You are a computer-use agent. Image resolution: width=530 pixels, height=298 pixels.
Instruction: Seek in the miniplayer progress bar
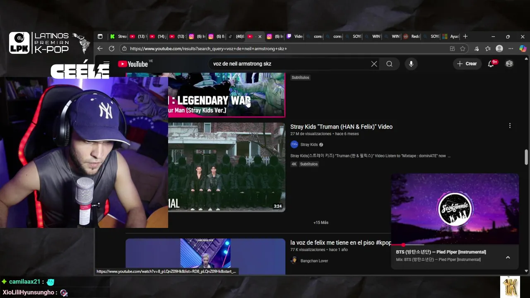(455, 245)
